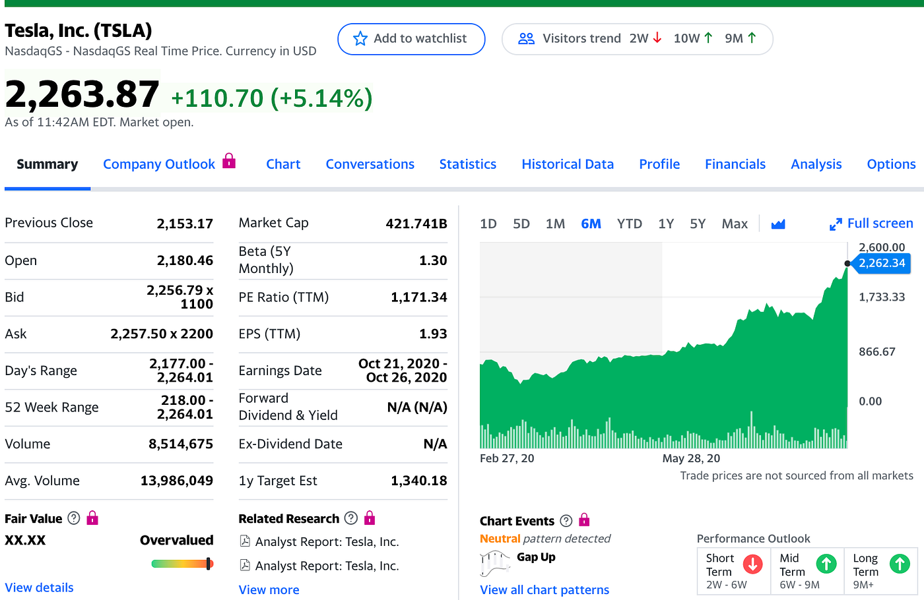This screenshot has height=600, width=924.
Task: Click the Options tab
Action: point(891,164)
